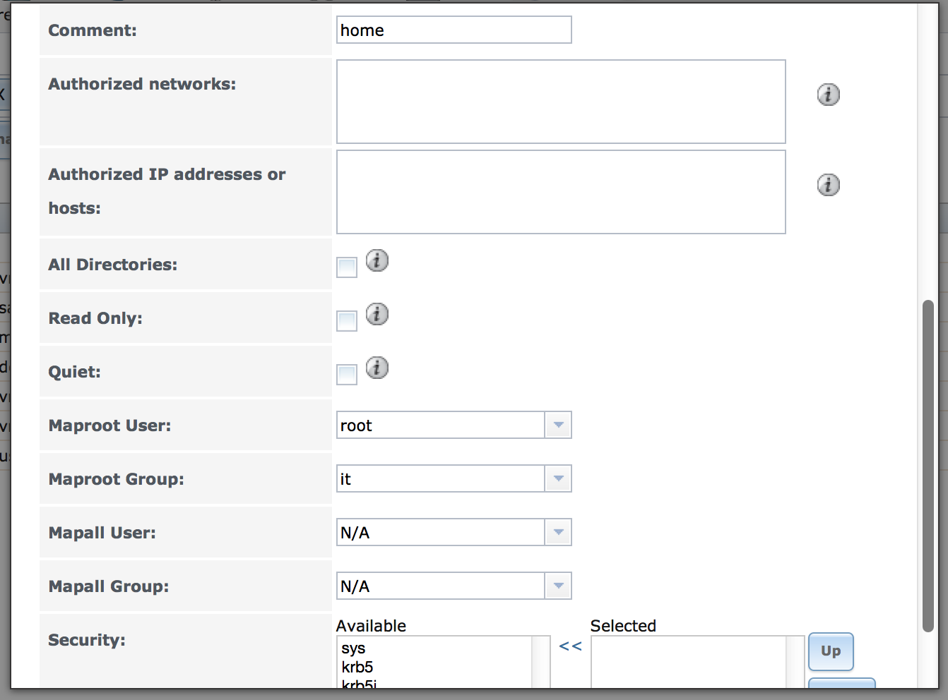Open the Mapall User dropdown

pos(557,532)
